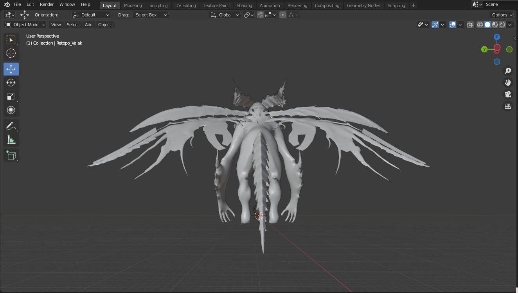
Task: Open the Edit menu
Action: coord(30,4)
